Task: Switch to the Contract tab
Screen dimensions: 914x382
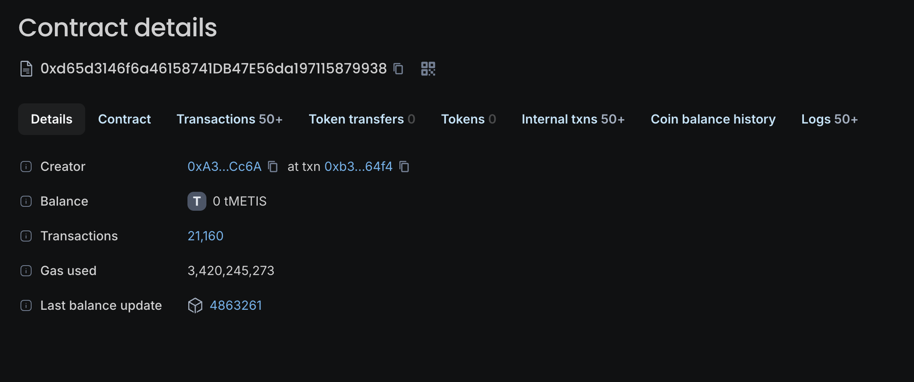Action: pyautogui.click(x=124, y=119)
